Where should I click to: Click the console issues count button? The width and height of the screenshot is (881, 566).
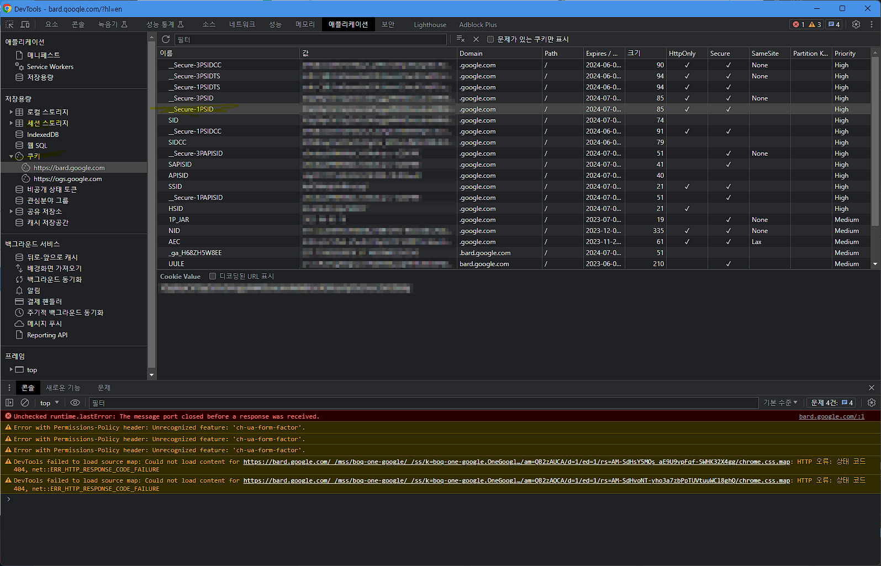click(832, 403)
